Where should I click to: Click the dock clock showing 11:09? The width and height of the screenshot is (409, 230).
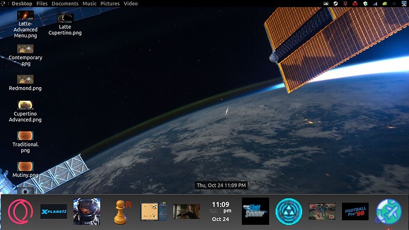[221, 212]
